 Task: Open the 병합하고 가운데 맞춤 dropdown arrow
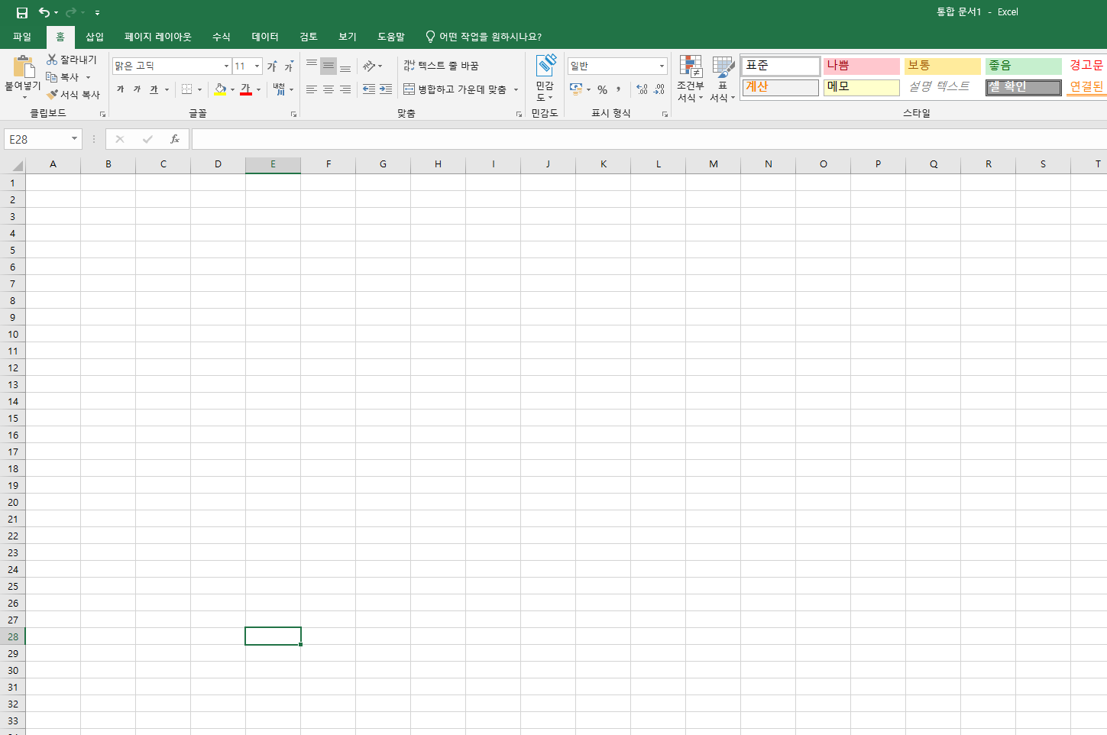(516, 89)
